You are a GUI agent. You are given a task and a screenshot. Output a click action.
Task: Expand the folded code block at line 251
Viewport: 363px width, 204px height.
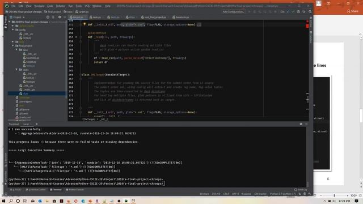tap(199, 24)
